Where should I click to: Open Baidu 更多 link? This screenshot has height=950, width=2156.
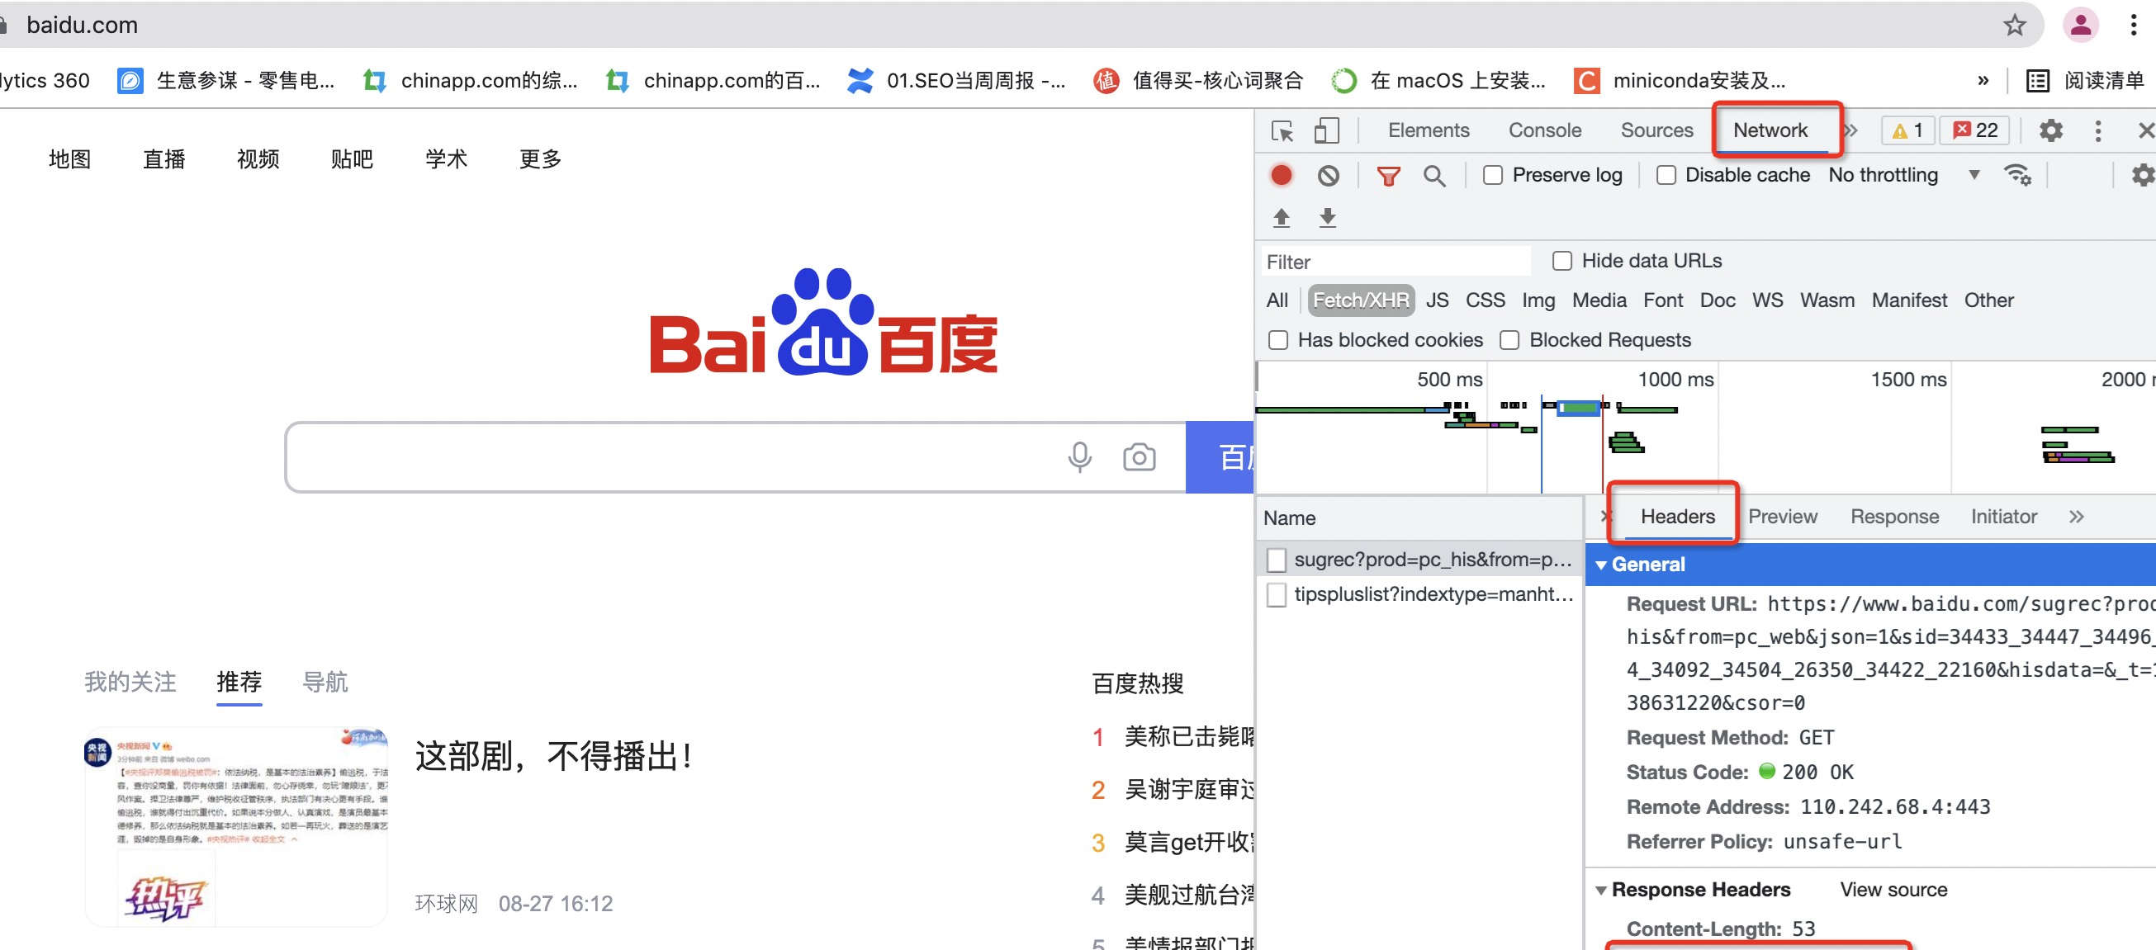pyautogui.click(x=540, y=159)
